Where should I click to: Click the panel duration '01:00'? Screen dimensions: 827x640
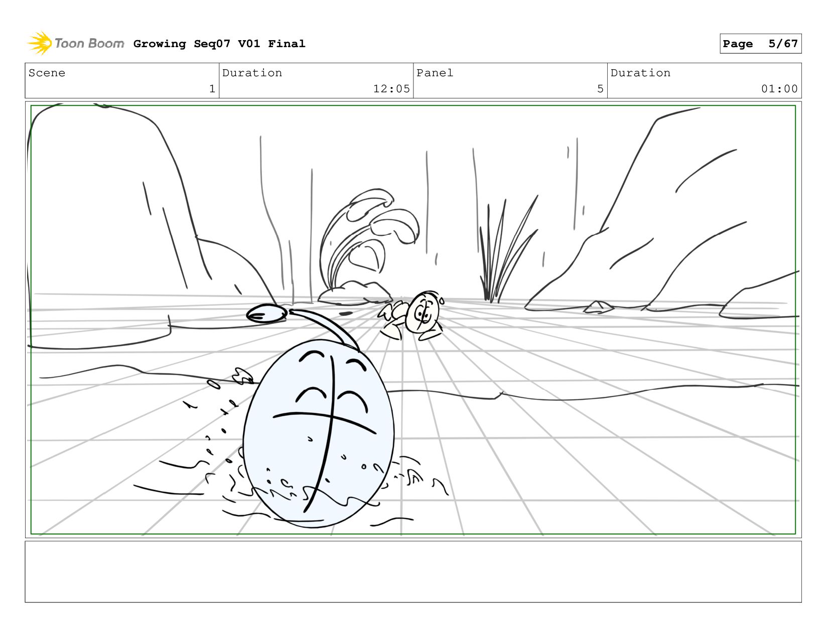point(779,89)
